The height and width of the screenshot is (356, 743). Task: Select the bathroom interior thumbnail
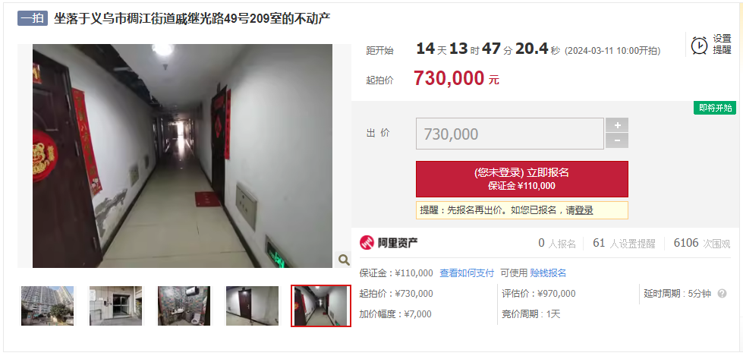(x=184, y=306)
